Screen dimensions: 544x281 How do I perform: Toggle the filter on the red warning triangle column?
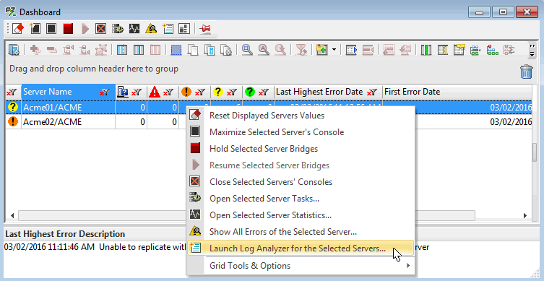(x=168, y=92)
